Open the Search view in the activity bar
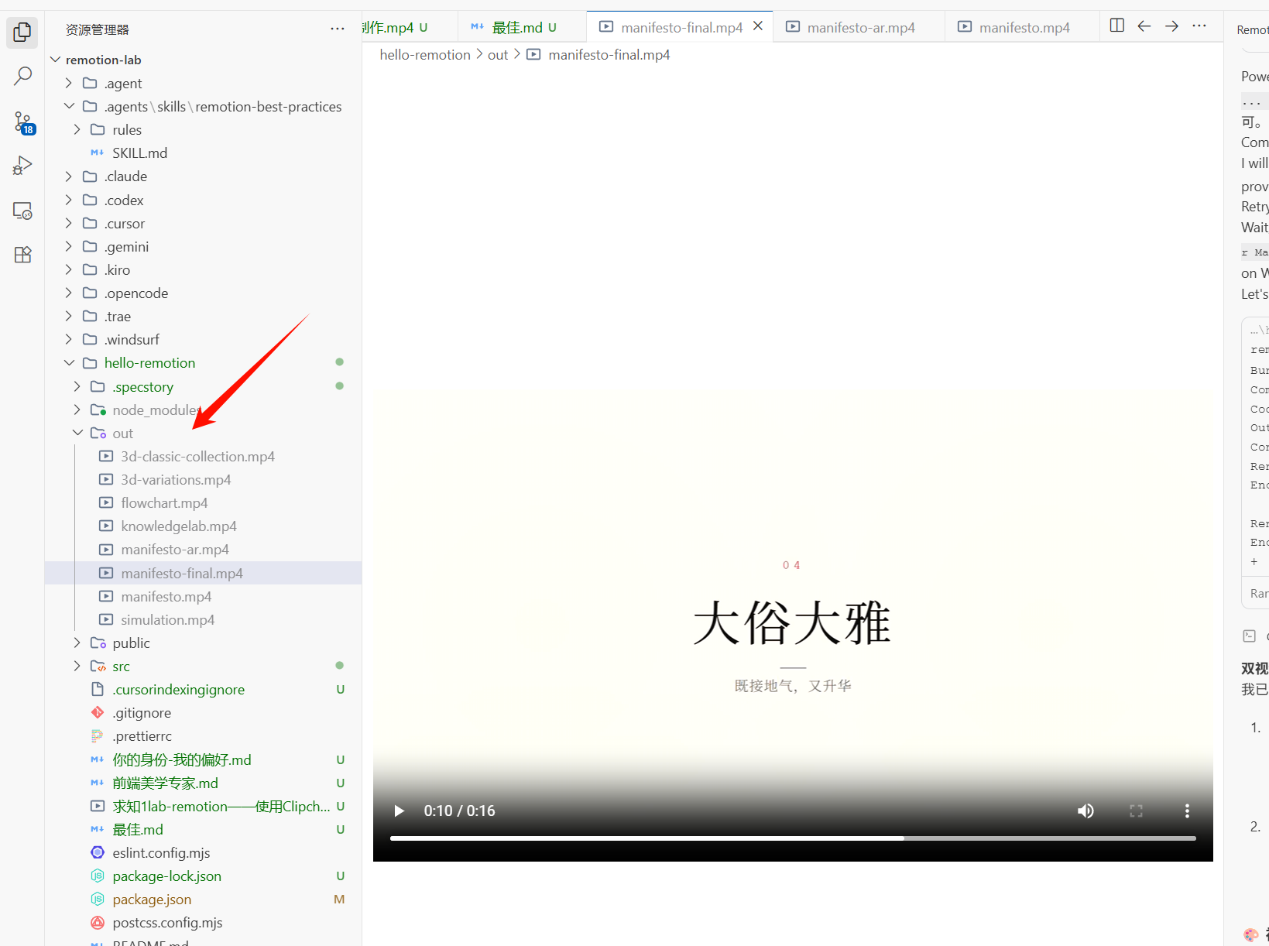This screenshot has height=946, width=1269. (22, 75)
